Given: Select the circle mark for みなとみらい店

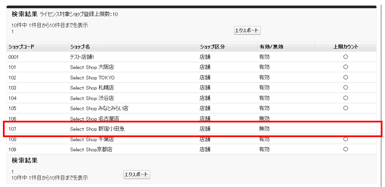Looking at the screenshot, I should (x=346, y=108).
